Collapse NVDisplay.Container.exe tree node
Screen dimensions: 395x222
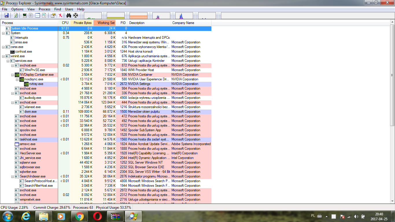(x=12, y=75)
